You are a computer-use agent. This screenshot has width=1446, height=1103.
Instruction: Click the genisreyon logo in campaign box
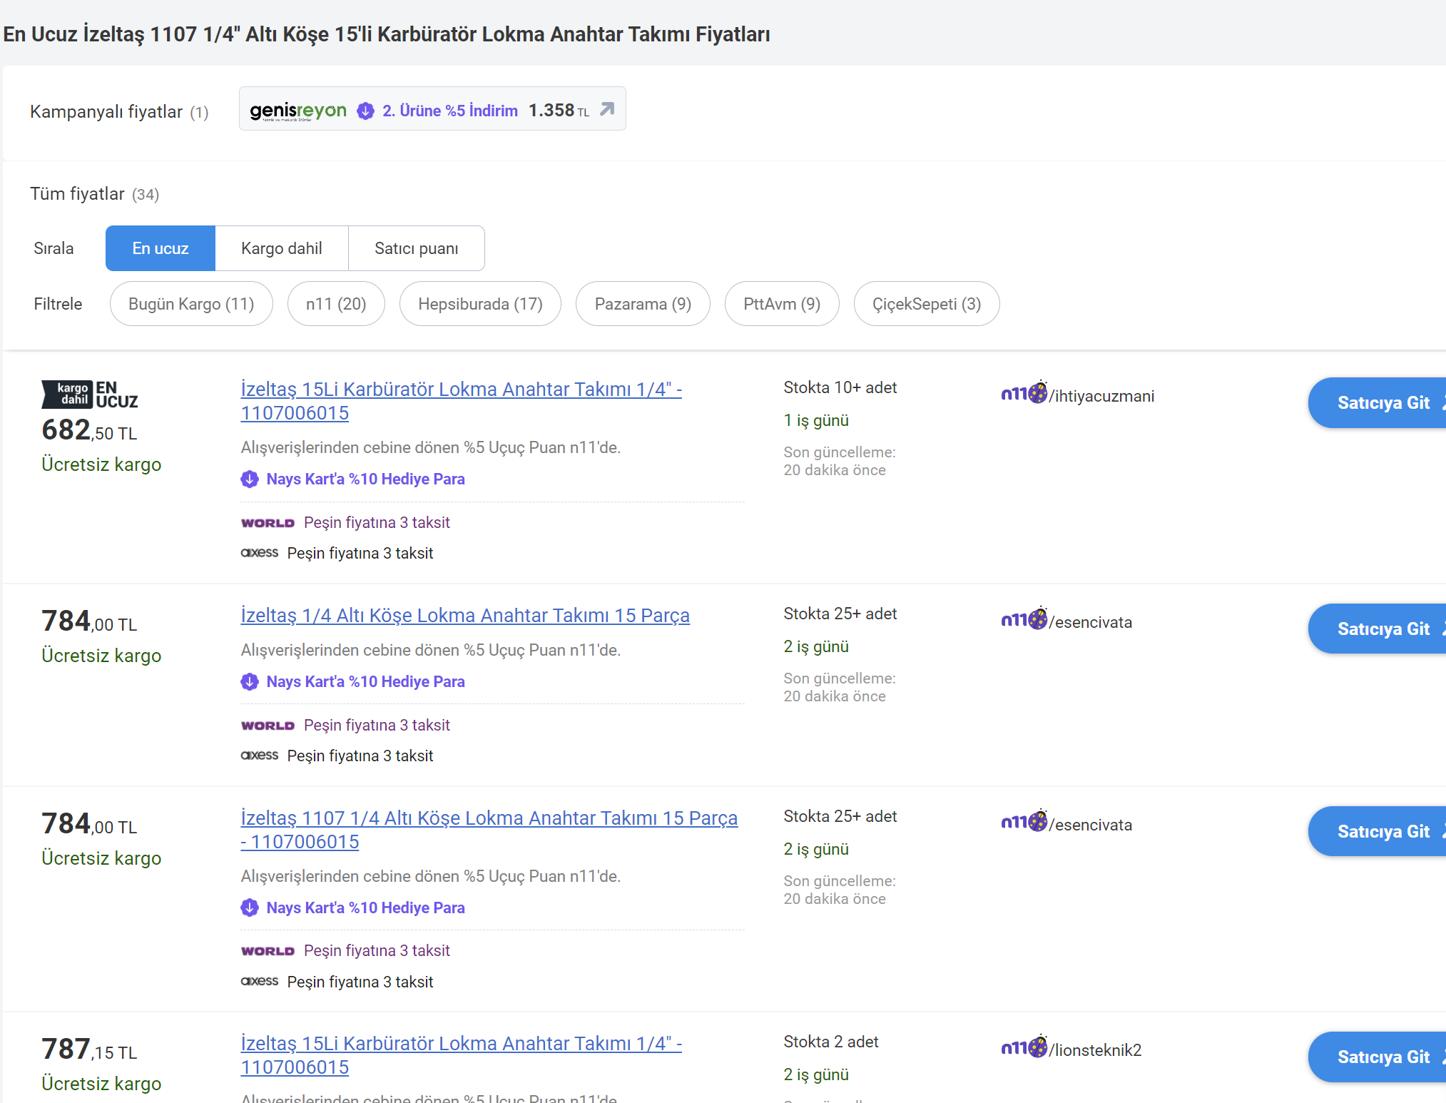298,111
